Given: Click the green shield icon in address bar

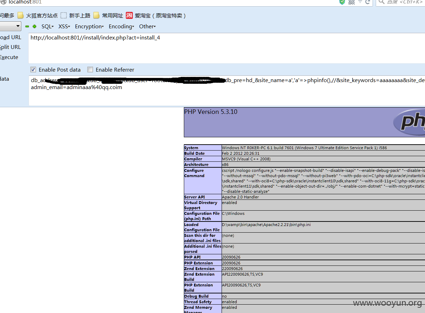Looking at the screenshot, I should [x=342, y=2].
